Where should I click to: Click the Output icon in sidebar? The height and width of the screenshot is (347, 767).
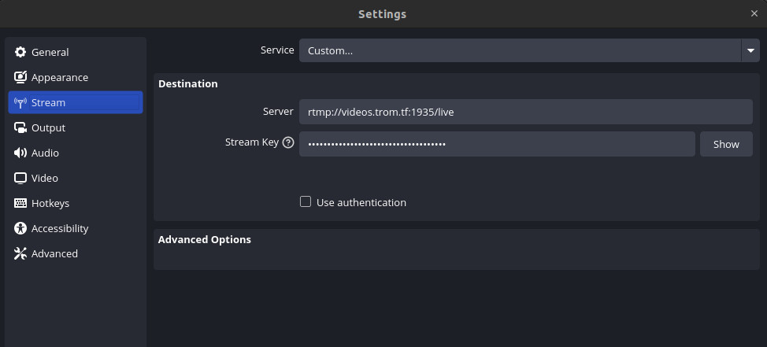click(20, 127)
